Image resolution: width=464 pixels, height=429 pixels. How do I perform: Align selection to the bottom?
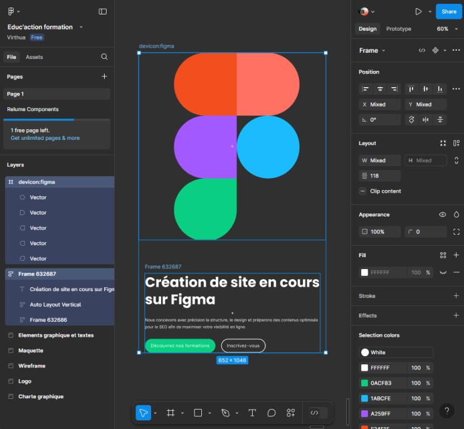tap(440, 89)
